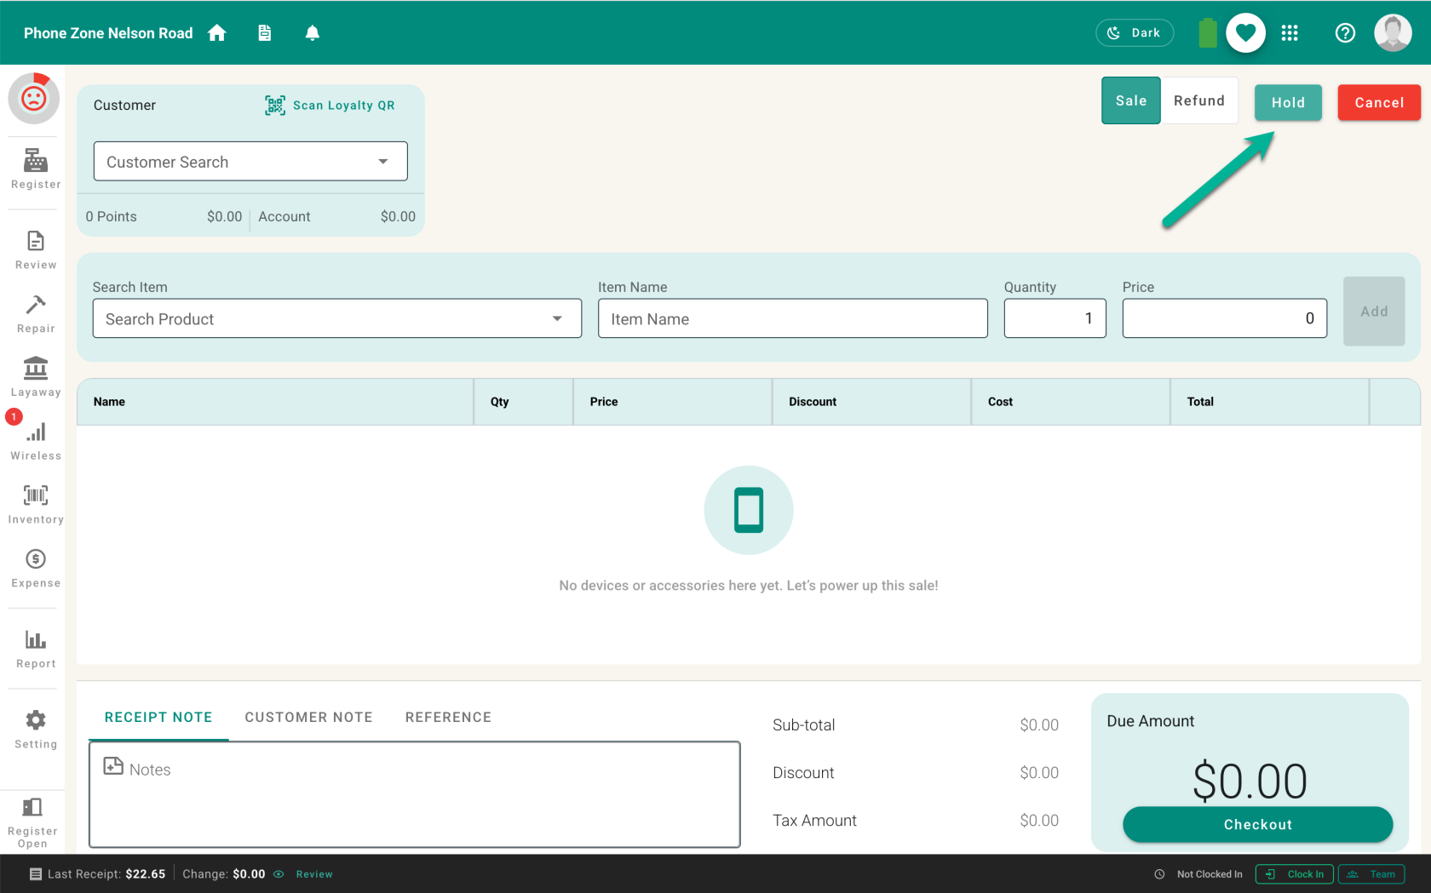Click the Checkout button
Image resolution: width=1431 pixels, height=893 pixels.
[1257, 824]
